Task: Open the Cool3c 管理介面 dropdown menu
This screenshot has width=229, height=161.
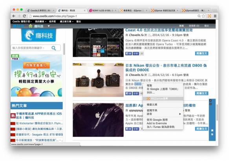Action: click(x=22, y=22)
